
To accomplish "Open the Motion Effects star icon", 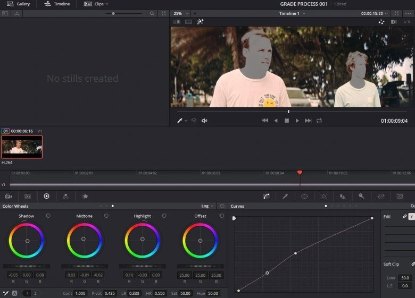I will click(x=85, y=197).
